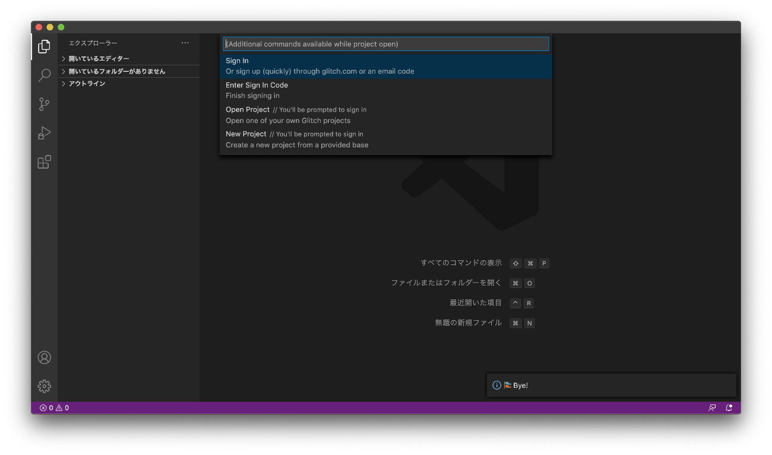
Task: Maximize the window with green button
Action: (x=61, y=27)
